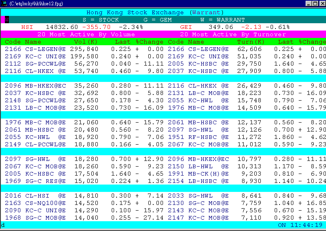
Task: Click HSI change -355.70
Action: click(96, 27)
